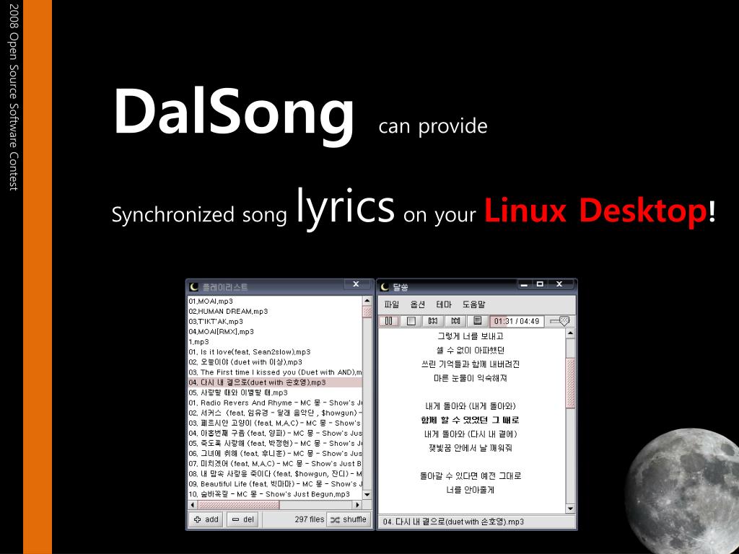Click the playlist horizontal scrollbar left arrow
The image size is (739, 554).
(192, 504)
